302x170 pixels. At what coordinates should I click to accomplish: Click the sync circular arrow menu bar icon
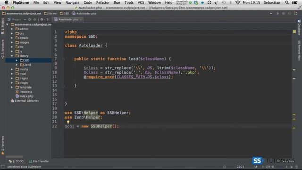[x=210, y=2]
